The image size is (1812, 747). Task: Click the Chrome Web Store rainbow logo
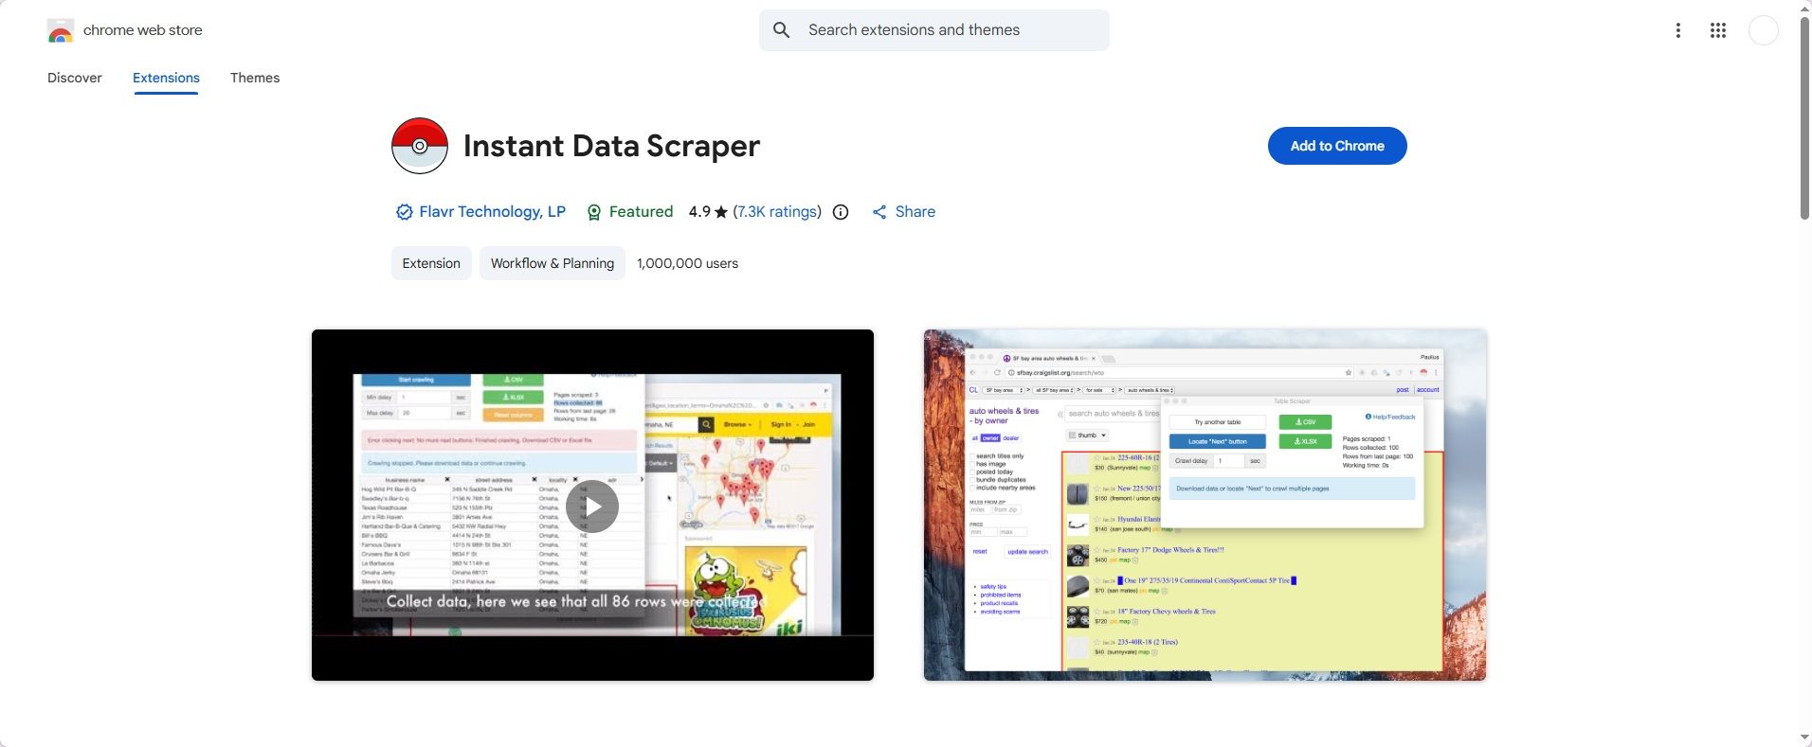(61, 30)
